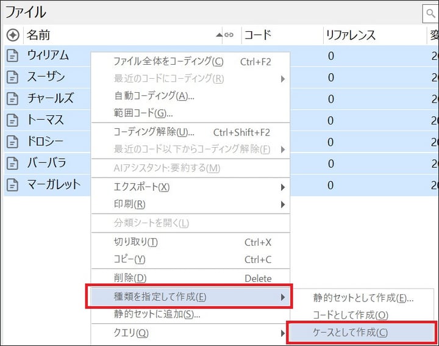Click the document icon beside ウィリアム
This screenshot has height=346, width=439.
click(x=12, y=56)
